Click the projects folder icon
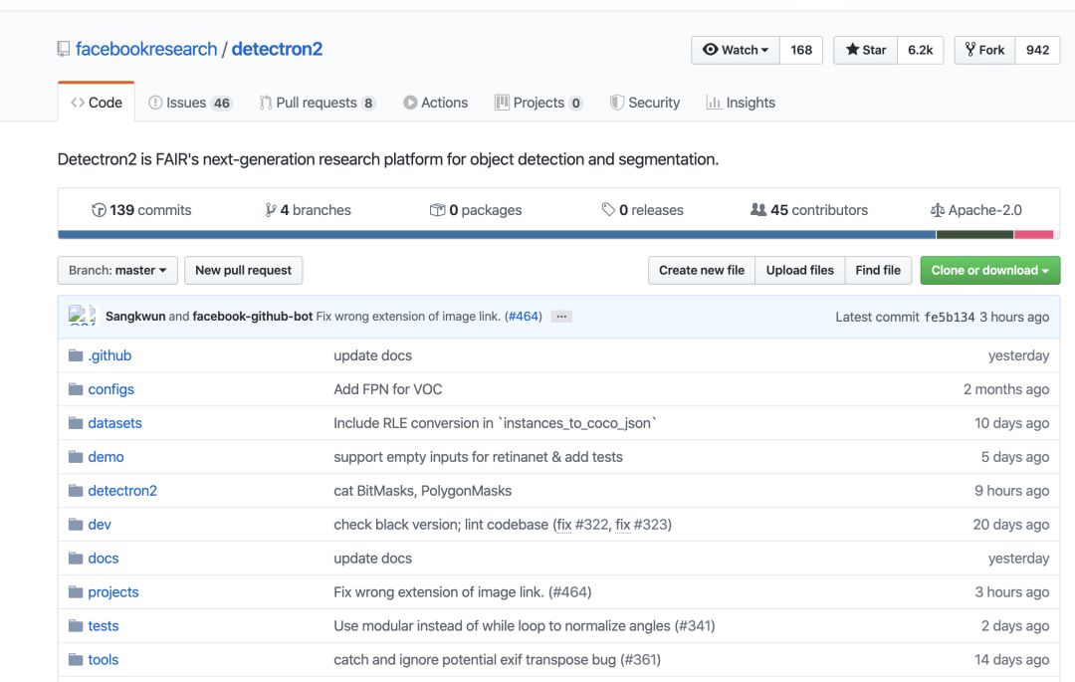 tap(76, 592)
